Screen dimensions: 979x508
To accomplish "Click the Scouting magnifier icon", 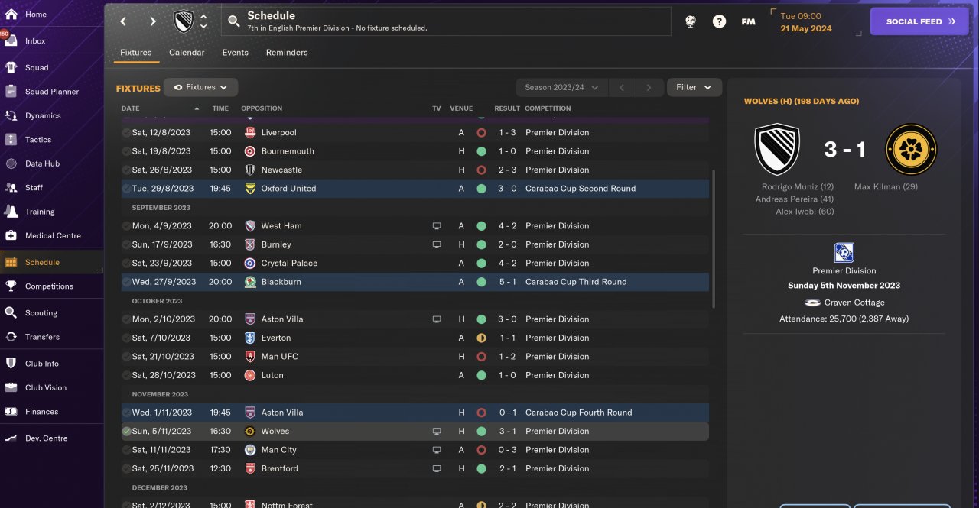I will [x=11, y=312].
